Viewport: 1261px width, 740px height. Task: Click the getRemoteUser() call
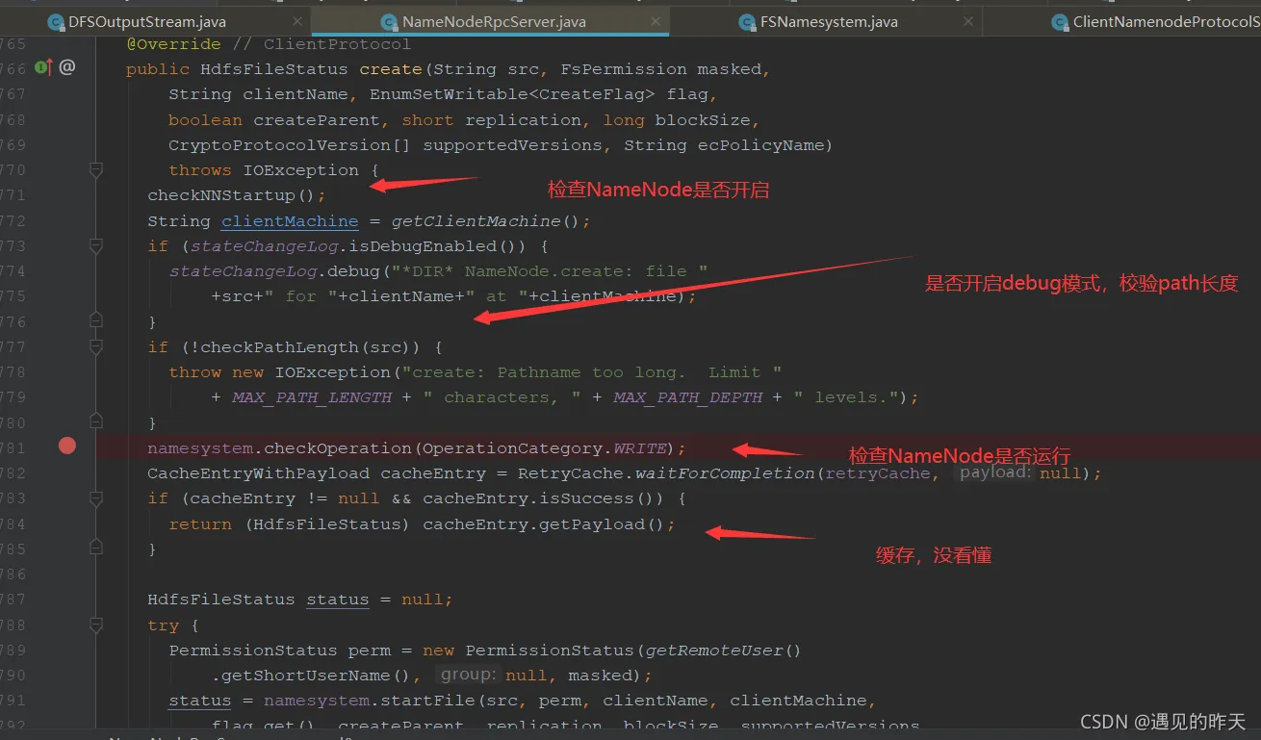coord(723,651)
